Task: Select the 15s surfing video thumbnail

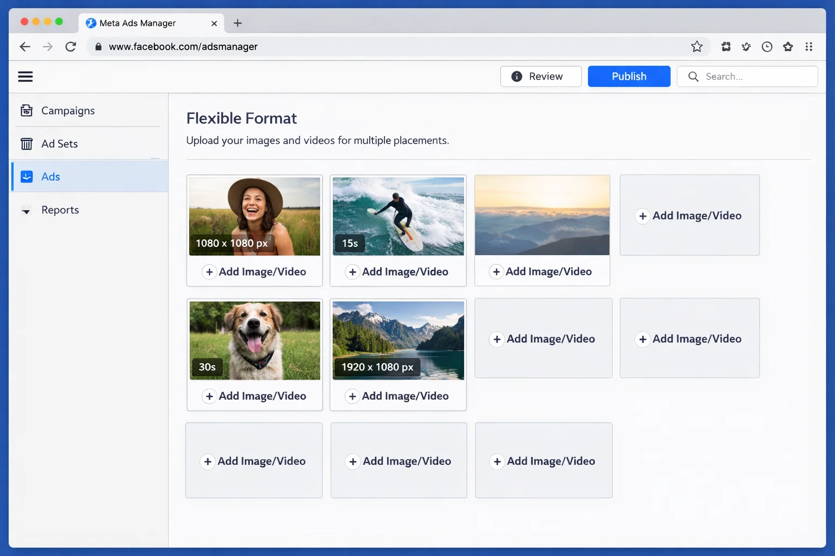Action: [398, 216]
